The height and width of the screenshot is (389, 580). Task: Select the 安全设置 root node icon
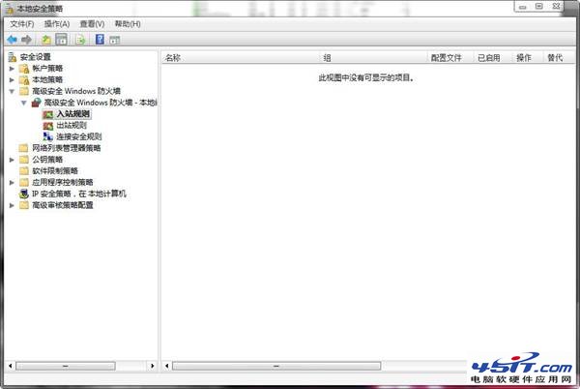coord(13,57)
